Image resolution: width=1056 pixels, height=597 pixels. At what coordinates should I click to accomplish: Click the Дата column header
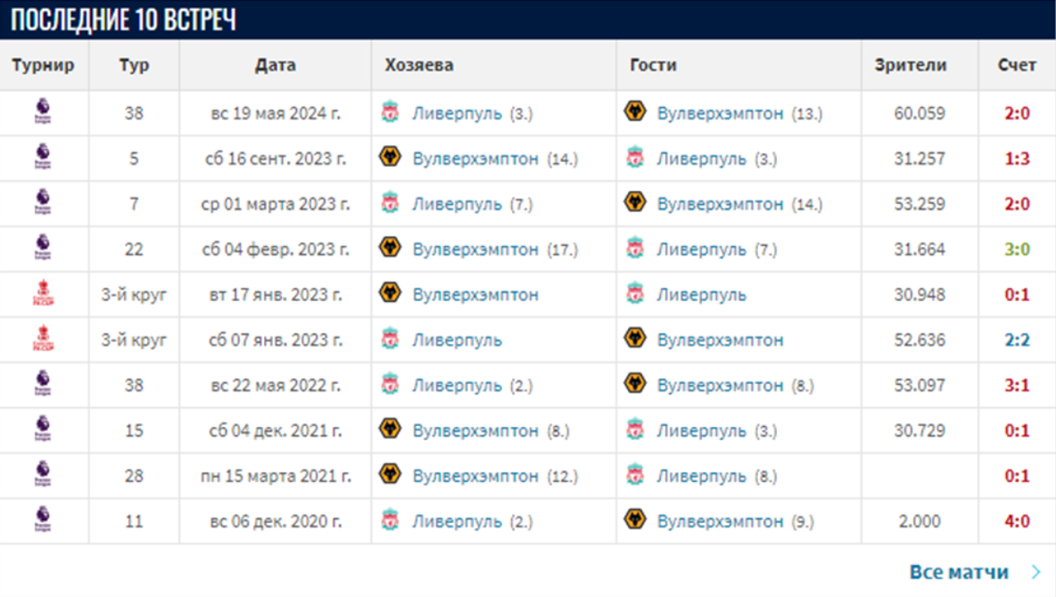point(275,65)
